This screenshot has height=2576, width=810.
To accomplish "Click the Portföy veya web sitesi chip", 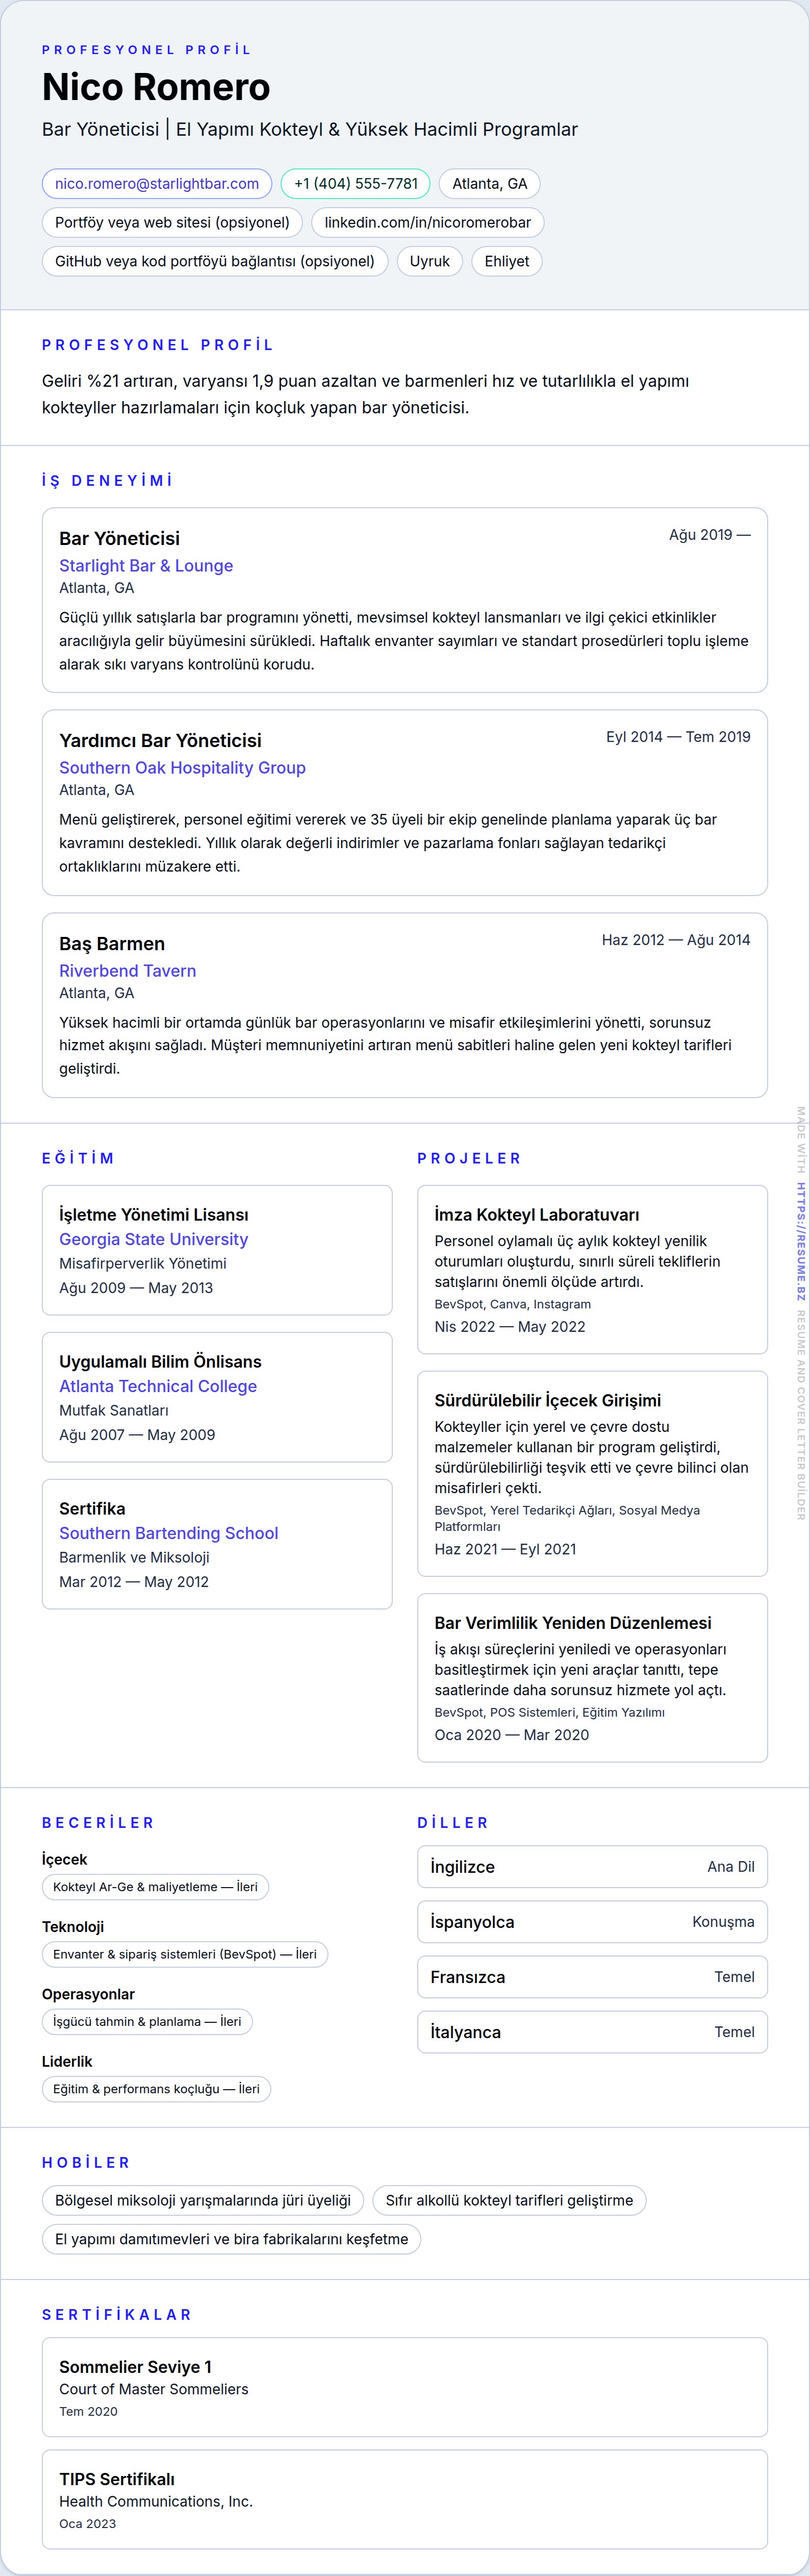I will point(172,222).
